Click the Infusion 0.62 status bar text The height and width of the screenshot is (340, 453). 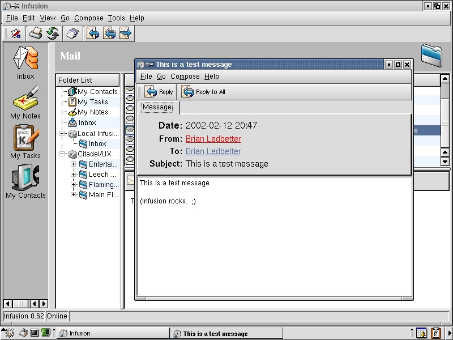pyautogui.click(x=24, y=316)
